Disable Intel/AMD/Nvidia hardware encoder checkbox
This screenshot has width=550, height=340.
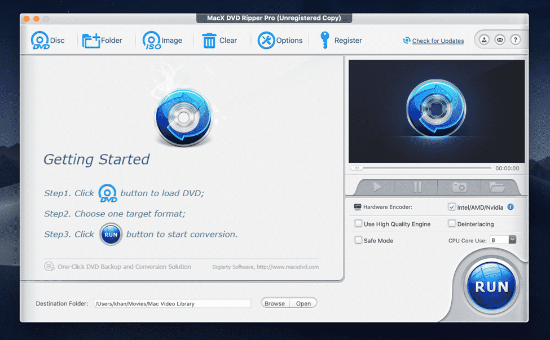pos(452,207)
